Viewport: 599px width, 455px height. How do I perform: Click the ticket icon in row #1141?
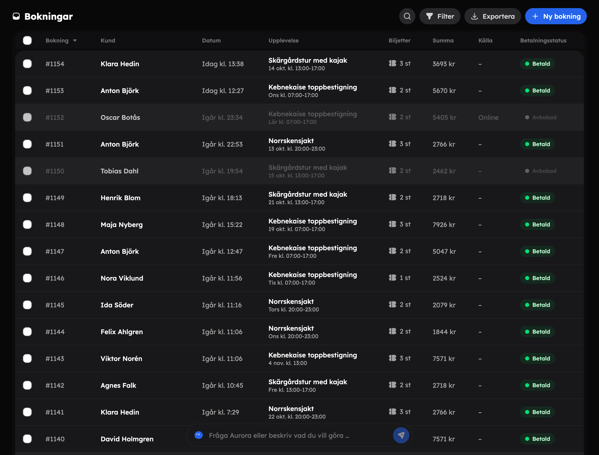coord(392,412)
